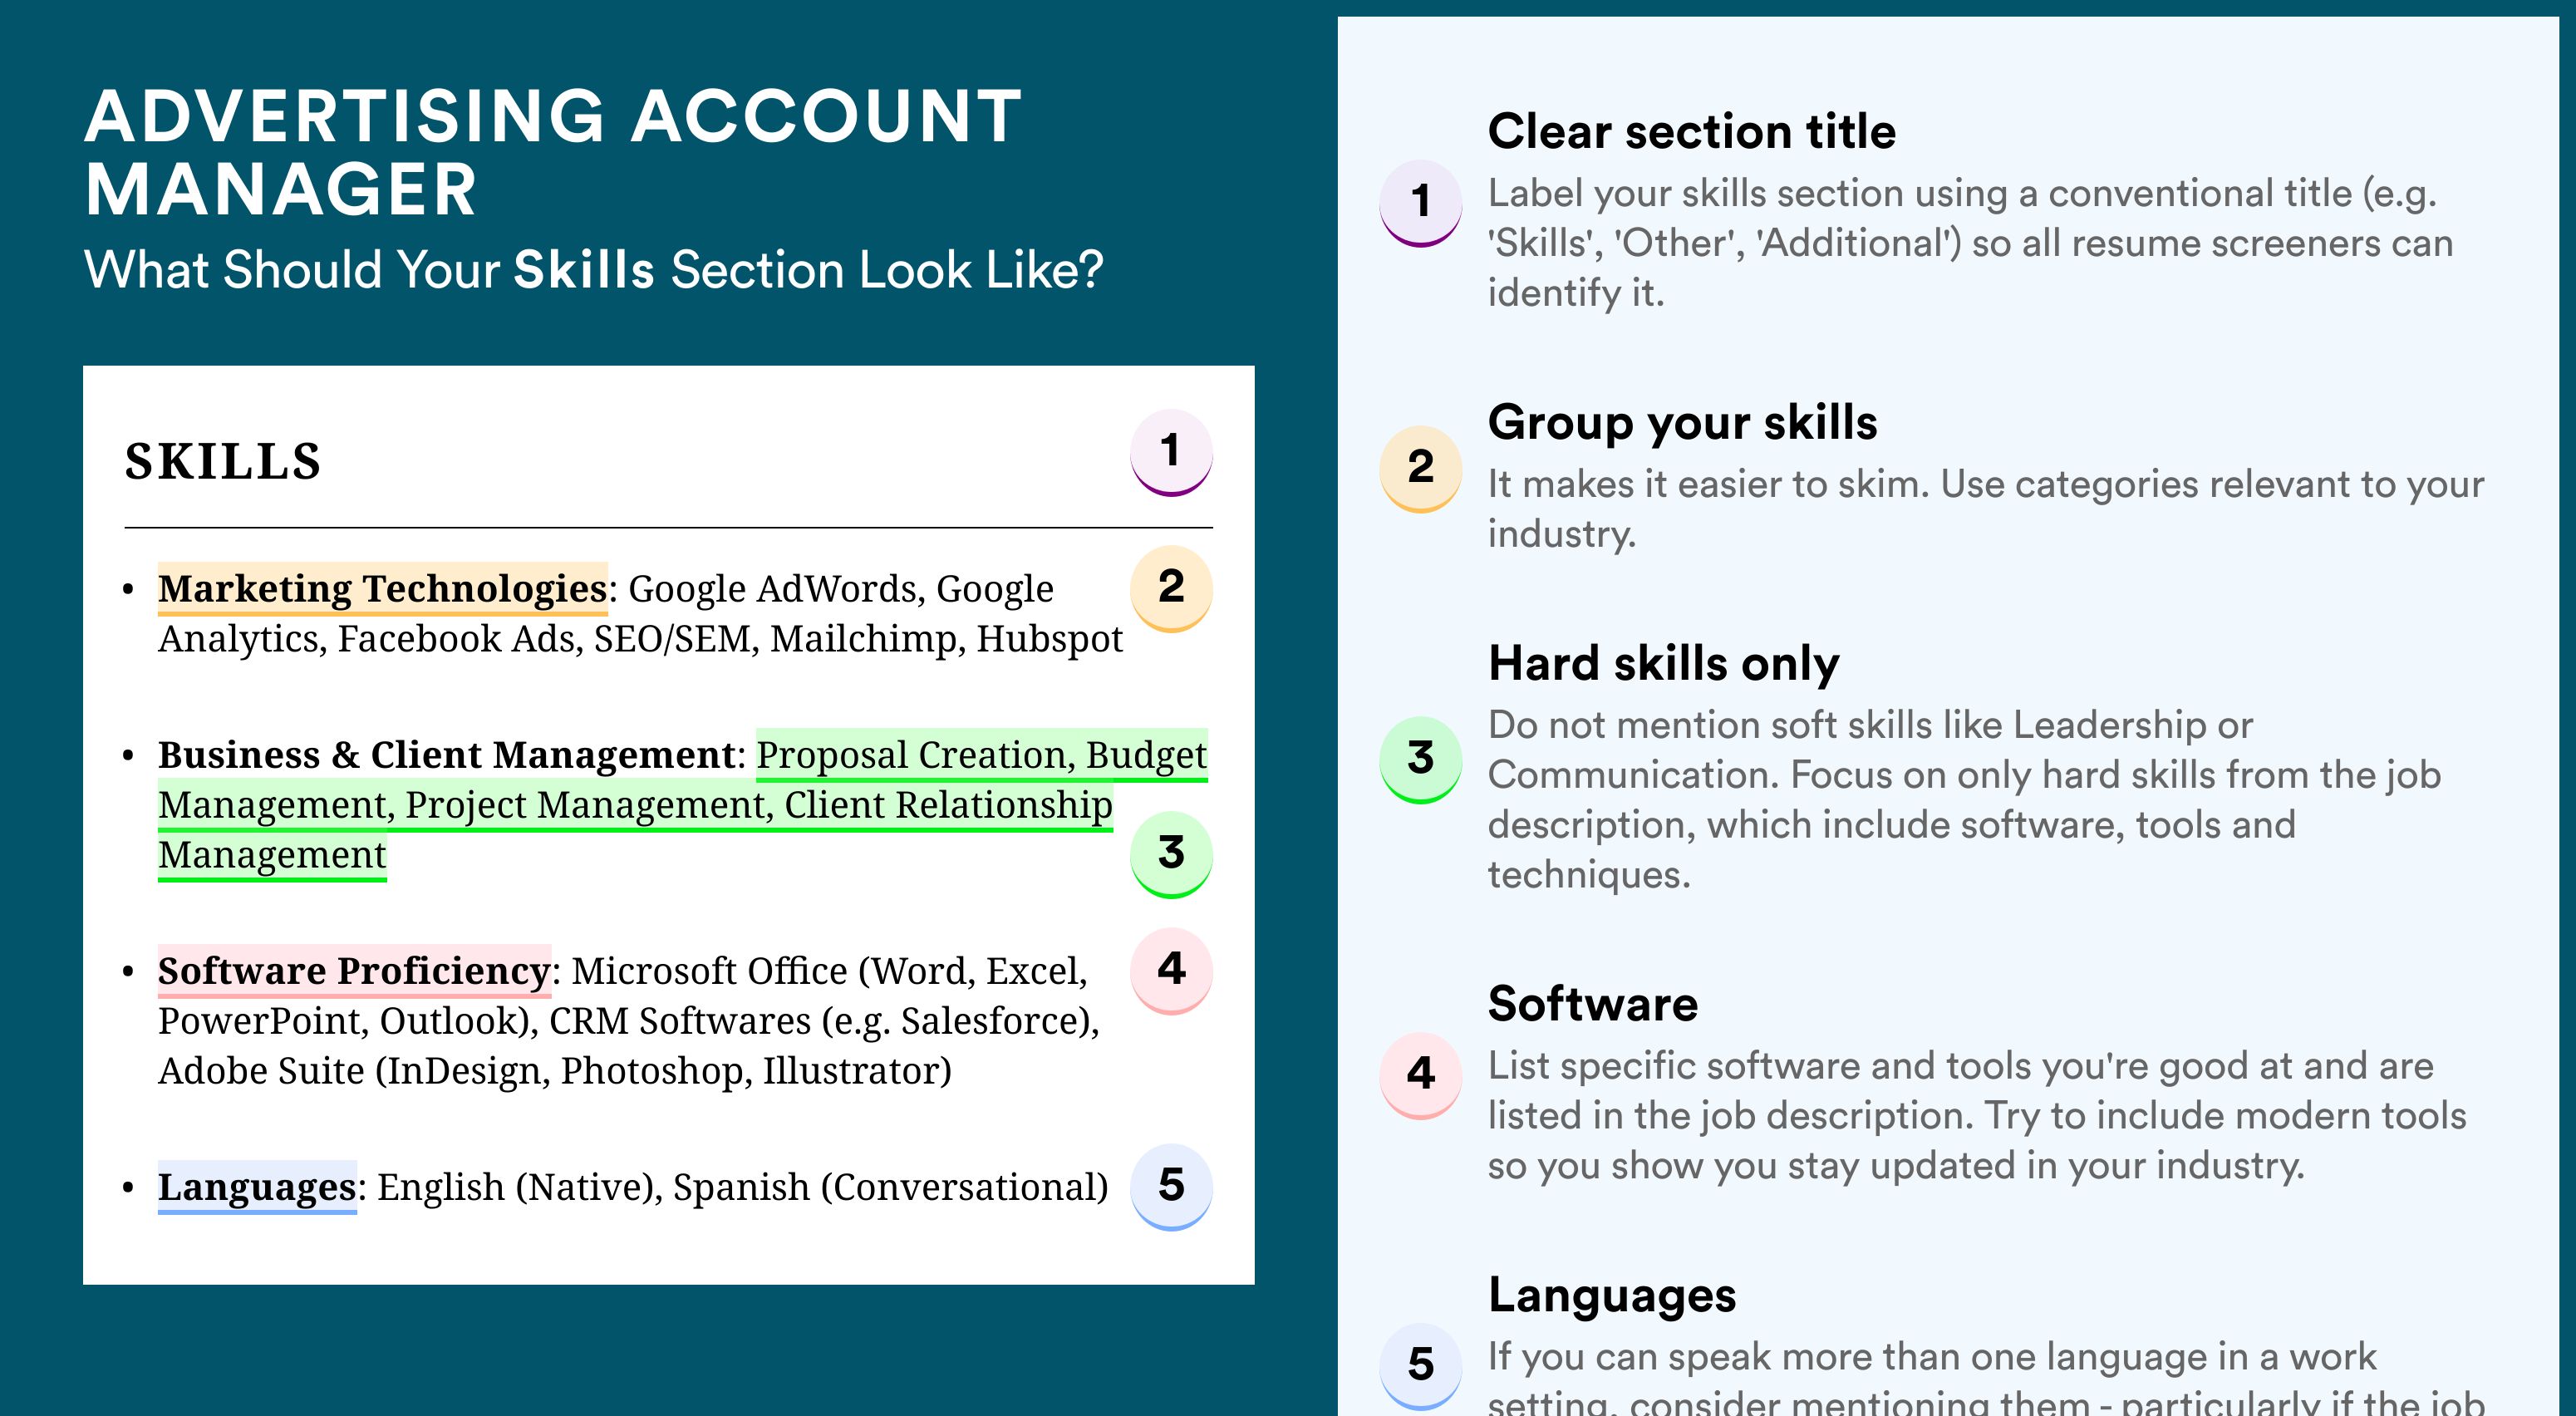Image resolution: width=2576 pixels, height=1416 pixels.
Task: Click orange badge 2 next to Group your skills
Action: (1421, 469)
